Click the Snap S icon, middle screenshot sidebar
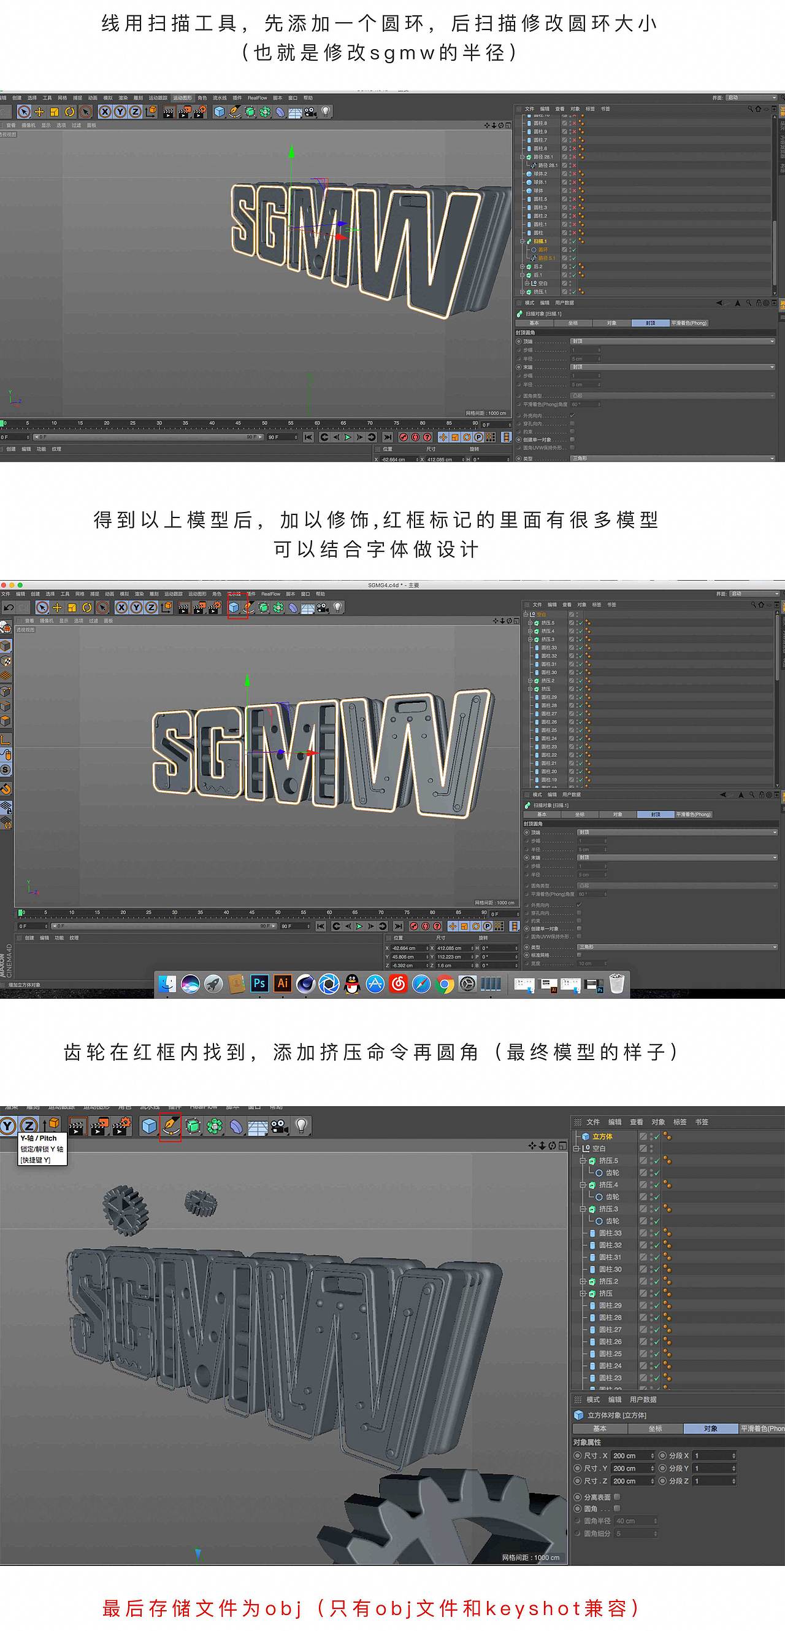 pos(6,769)
